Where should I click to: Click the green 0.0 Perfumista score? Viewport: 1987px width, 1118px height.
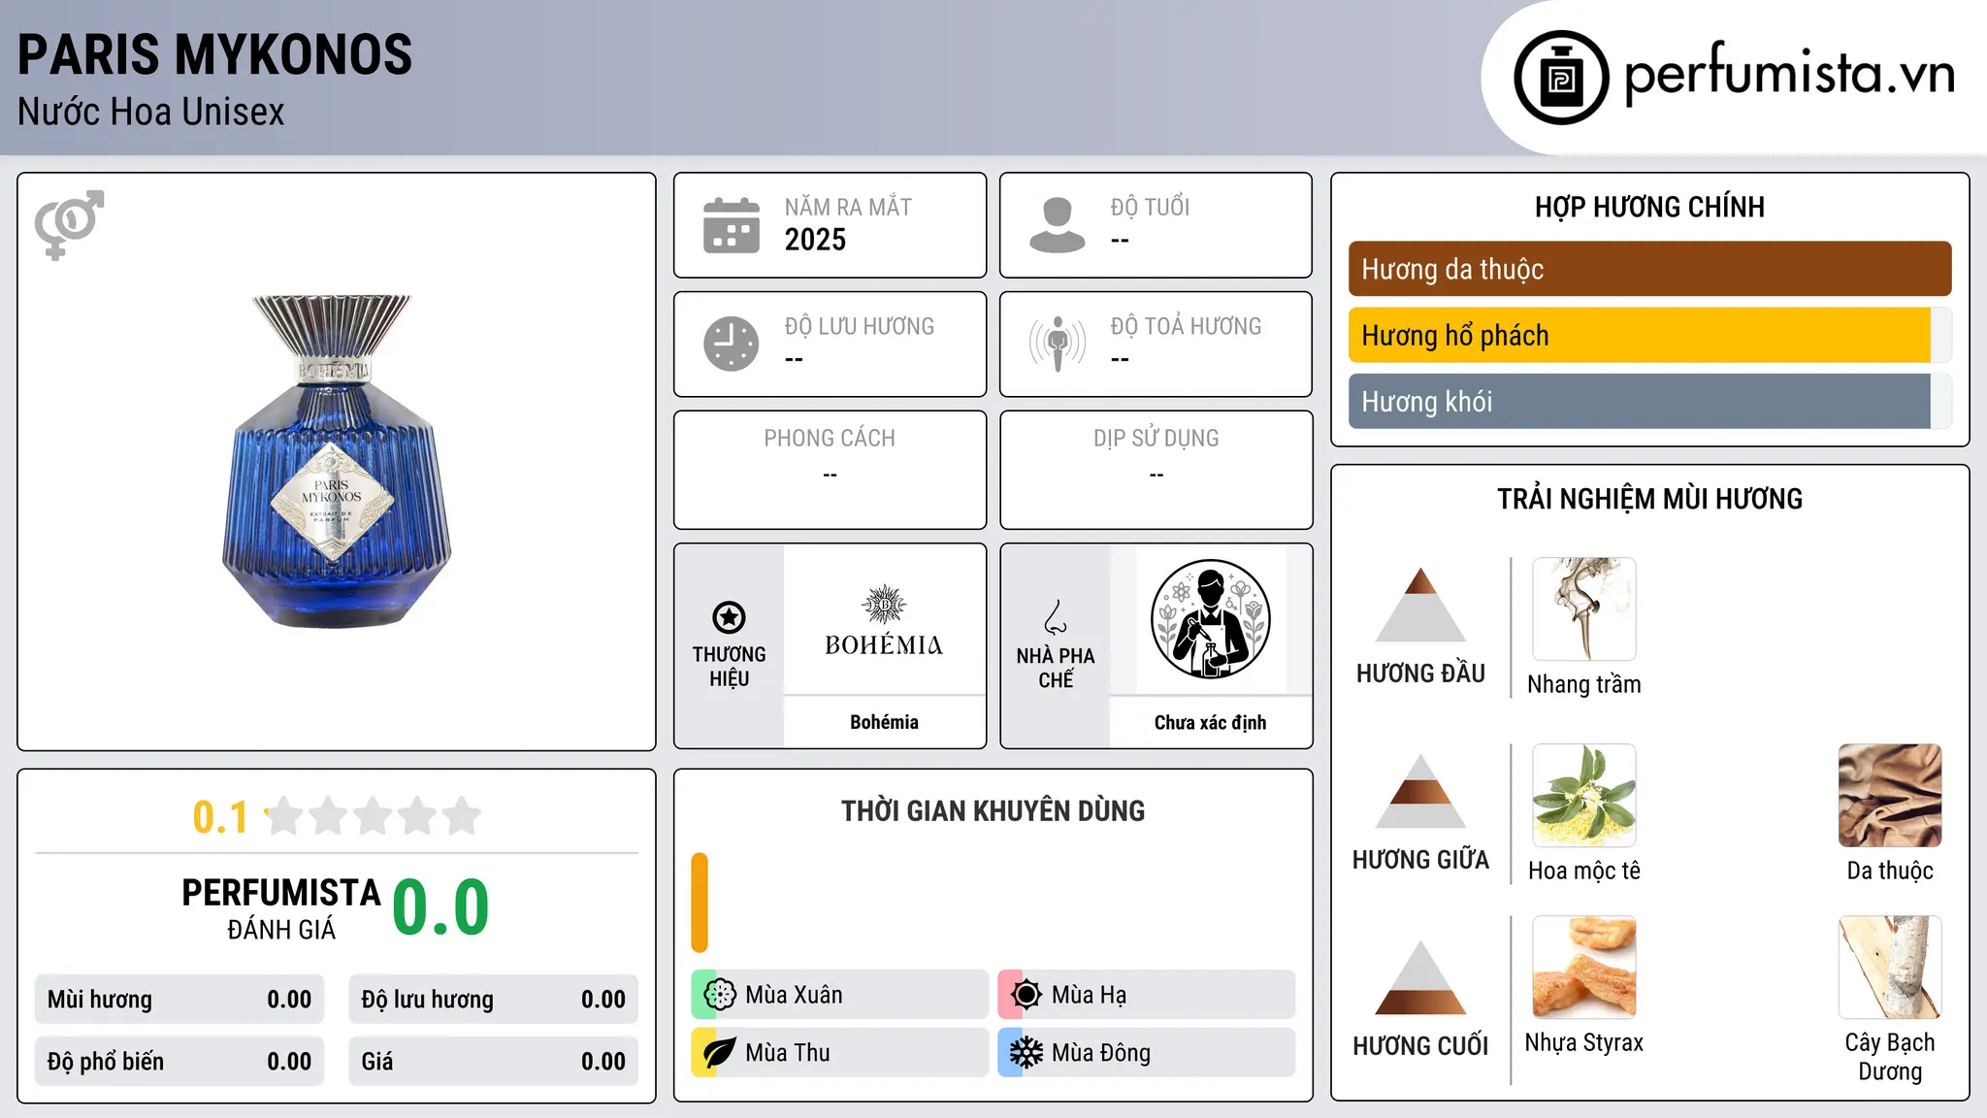pyautogui.click(x=441, y=907)
